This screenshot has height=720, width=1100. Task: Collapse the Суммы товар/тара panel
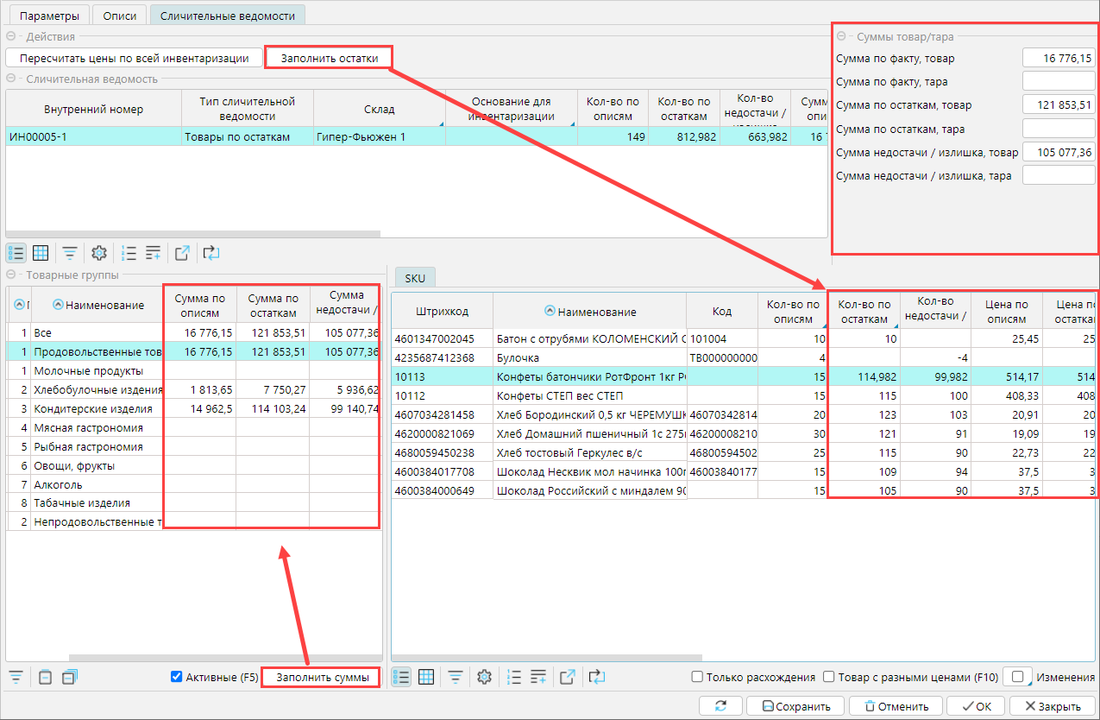(x=842, y=36)
